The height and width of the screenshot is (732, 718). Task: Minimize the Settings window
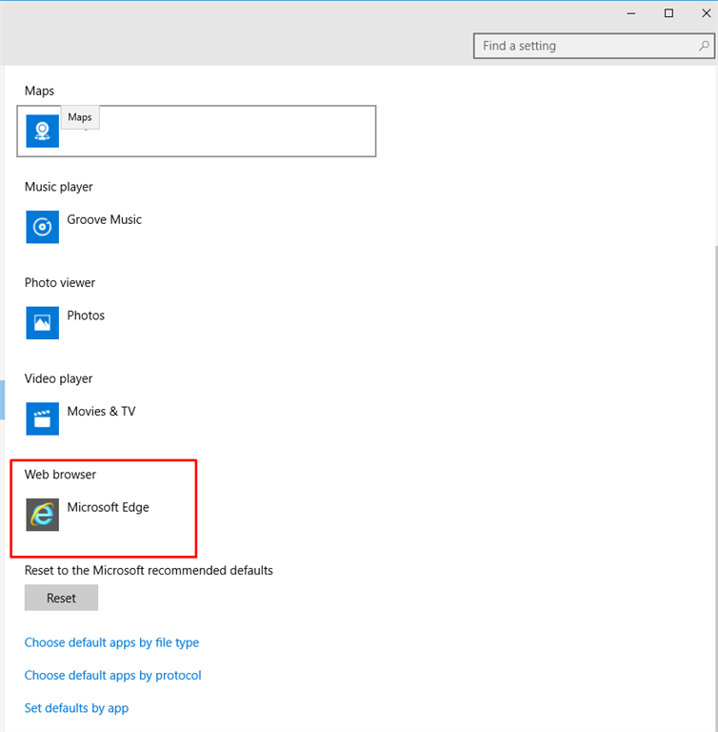(x=631, y=13)
